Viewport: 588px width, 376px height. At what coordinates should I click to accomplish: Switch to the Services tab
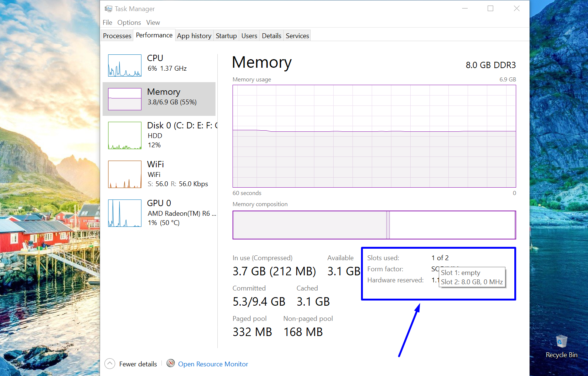pos(297,36)
